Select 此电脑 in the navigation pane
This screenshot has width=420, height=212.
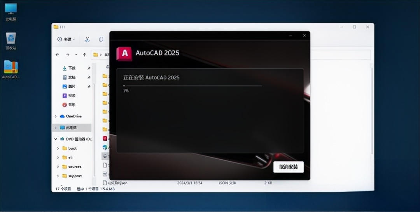pos(72,128)
